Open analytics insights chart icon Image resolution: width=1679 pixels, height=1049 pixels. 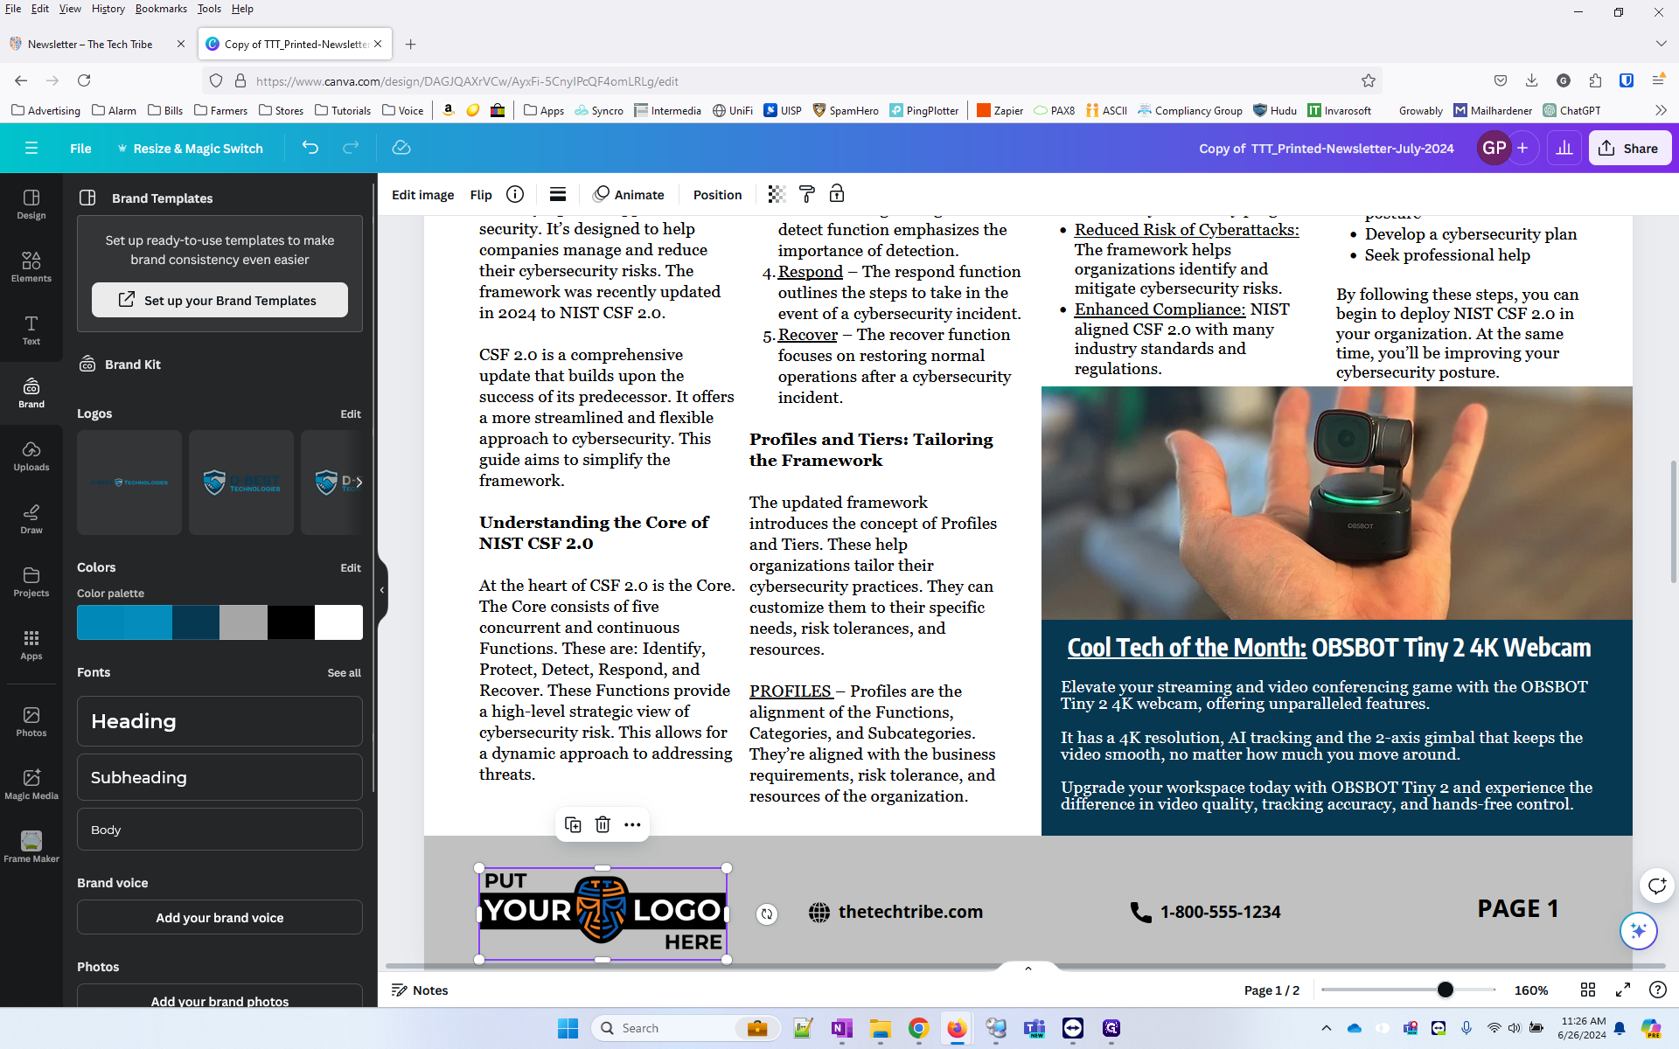tap(1564, 148)
